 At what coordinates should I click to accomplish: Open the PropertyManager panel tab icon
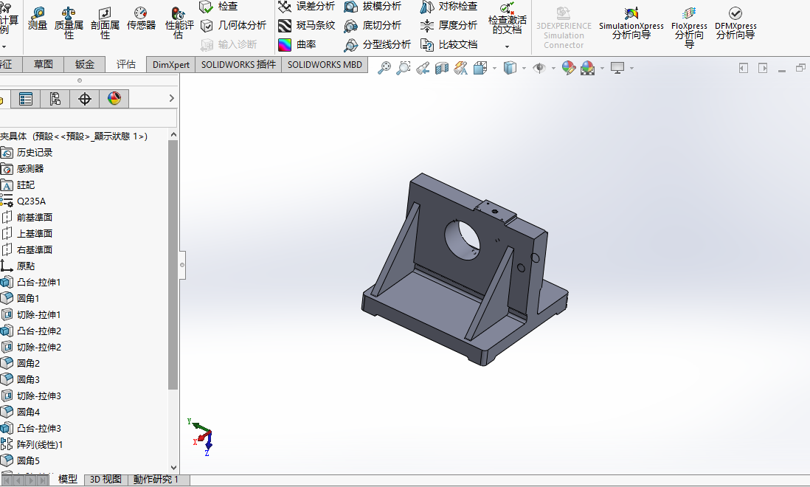[25, 99]
